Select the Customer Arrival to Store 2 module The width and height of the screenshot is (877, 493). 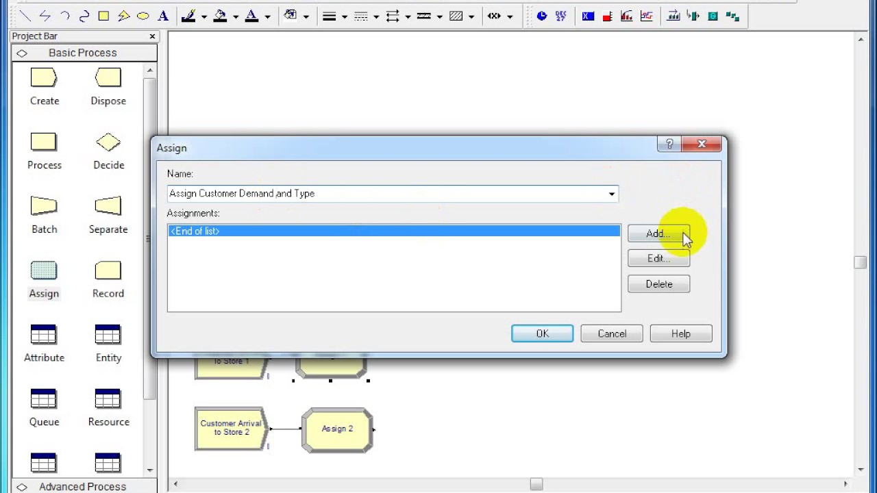(x=232, y=428)
